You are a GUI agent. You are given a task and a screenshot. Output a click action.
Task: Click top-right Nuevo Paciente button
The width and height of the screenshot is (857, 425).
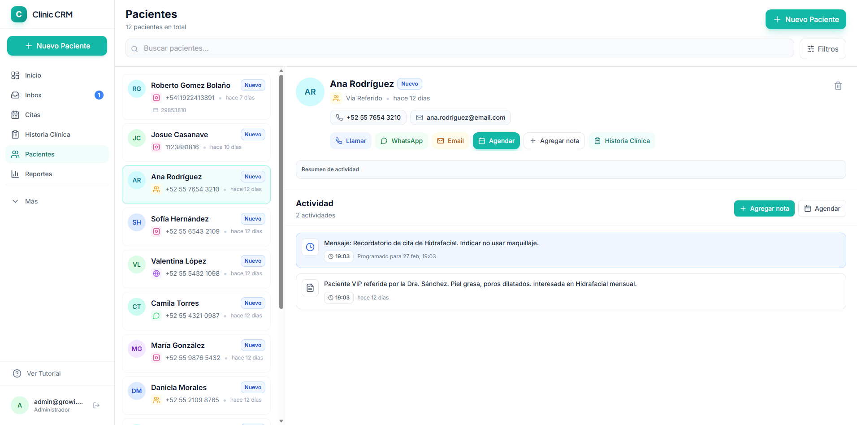(x=805, y=19)
